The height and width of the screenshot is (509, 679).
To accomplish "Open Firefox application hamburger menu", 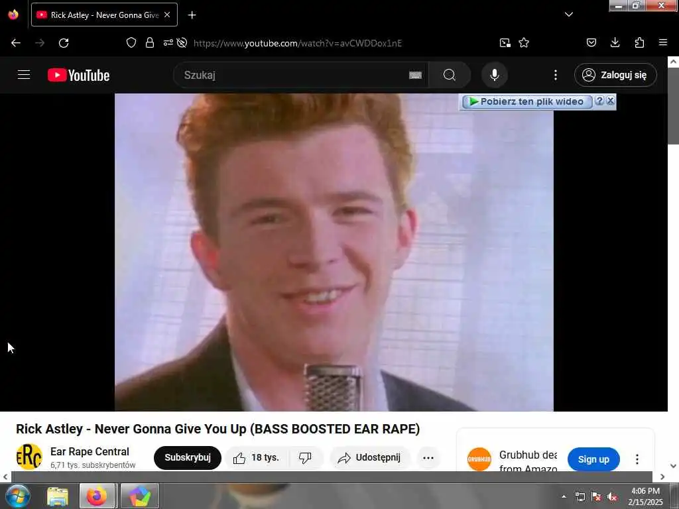I will tap(663, 42).
